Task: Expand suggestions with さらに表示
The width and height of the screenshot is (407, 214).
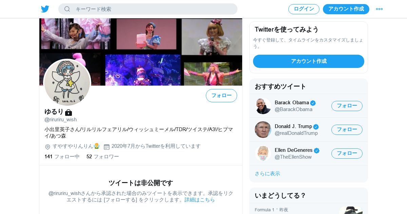Action: click(267, 174)
